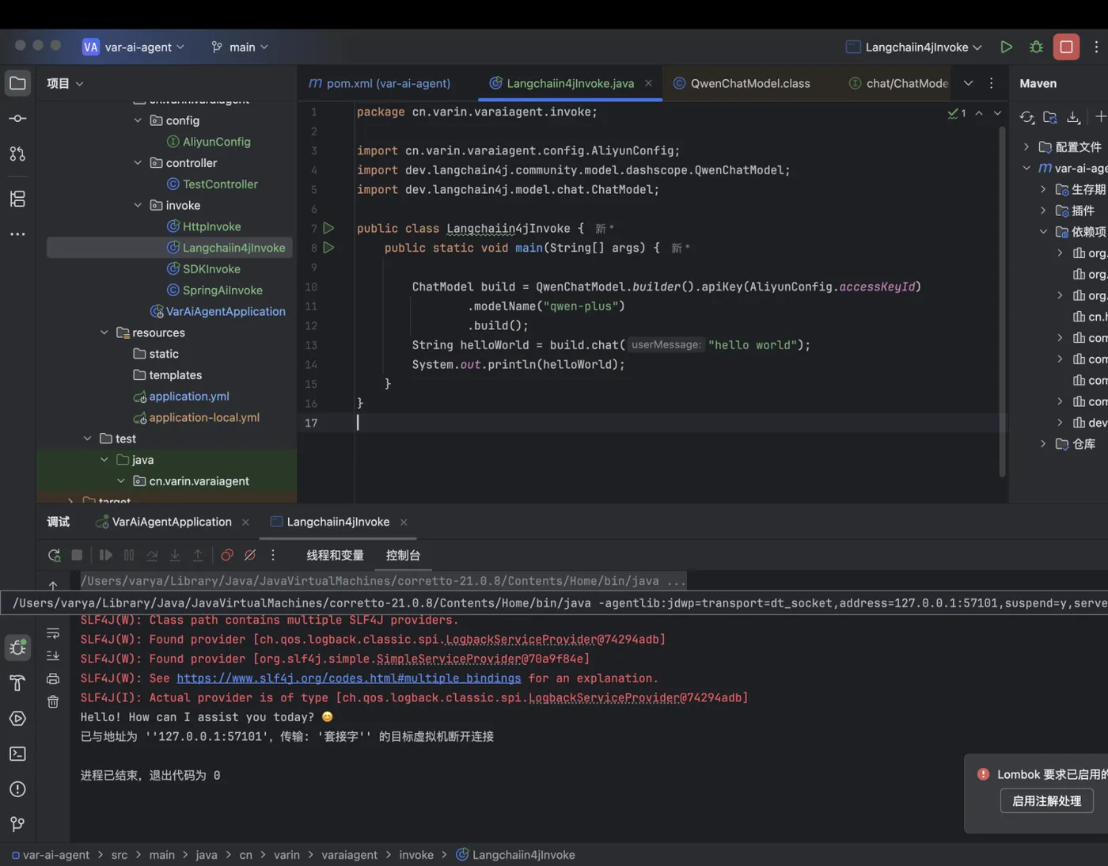1108x866 pixels.
Task: Stop the running process with red square
Action: (1066, 47)
